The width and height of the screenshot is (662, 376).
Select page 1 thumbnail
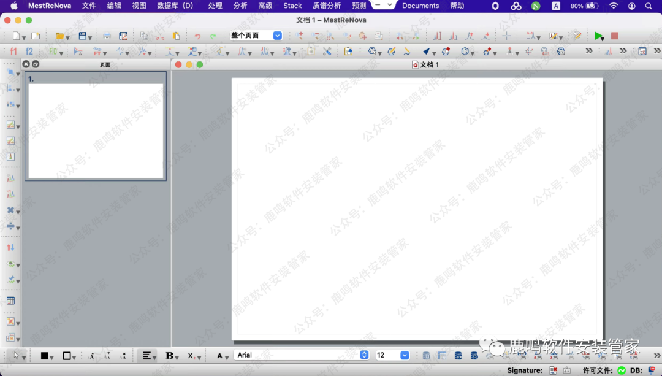[96, 131]
